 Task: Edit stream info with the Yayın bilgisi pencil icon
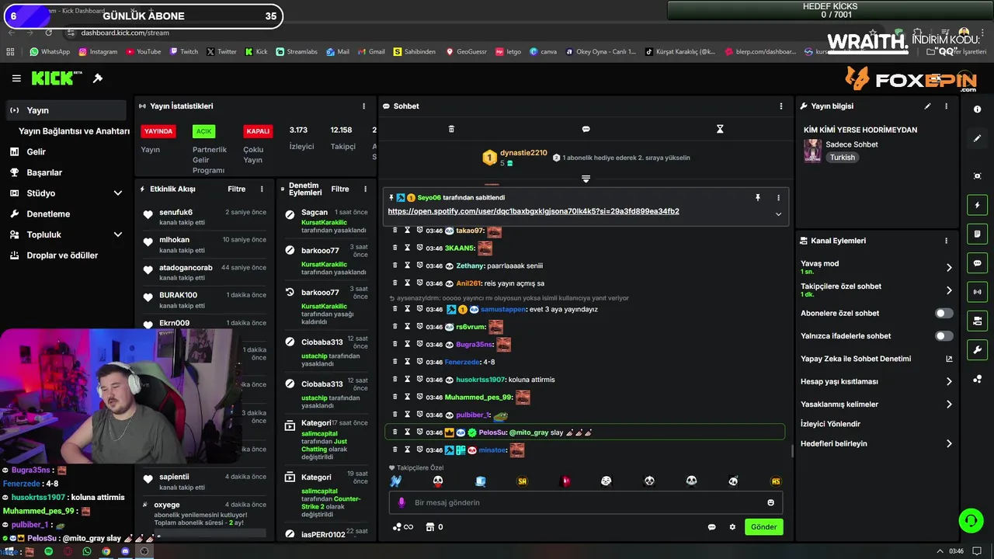click(927, 106)
